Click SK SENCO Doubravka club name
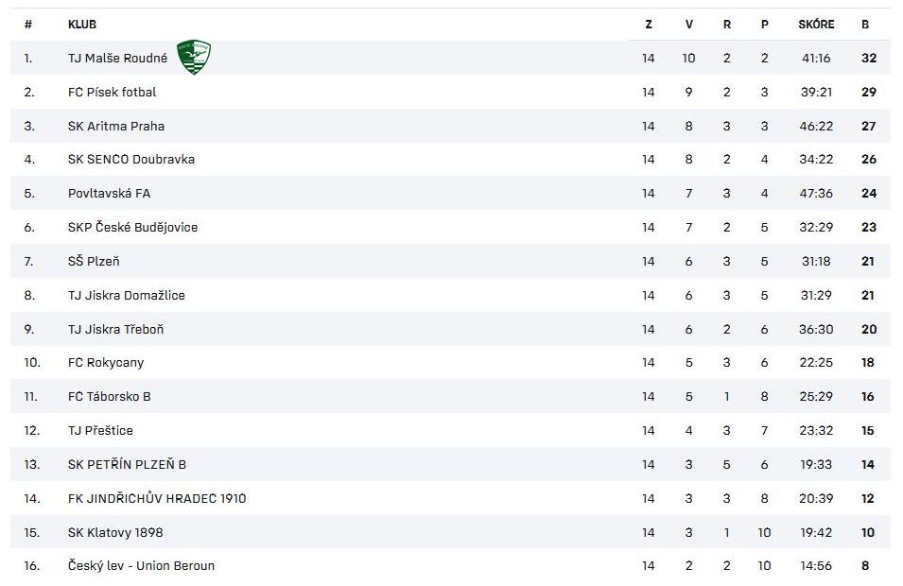The width and height of the screenshot is (903, 586). [131, 160]
